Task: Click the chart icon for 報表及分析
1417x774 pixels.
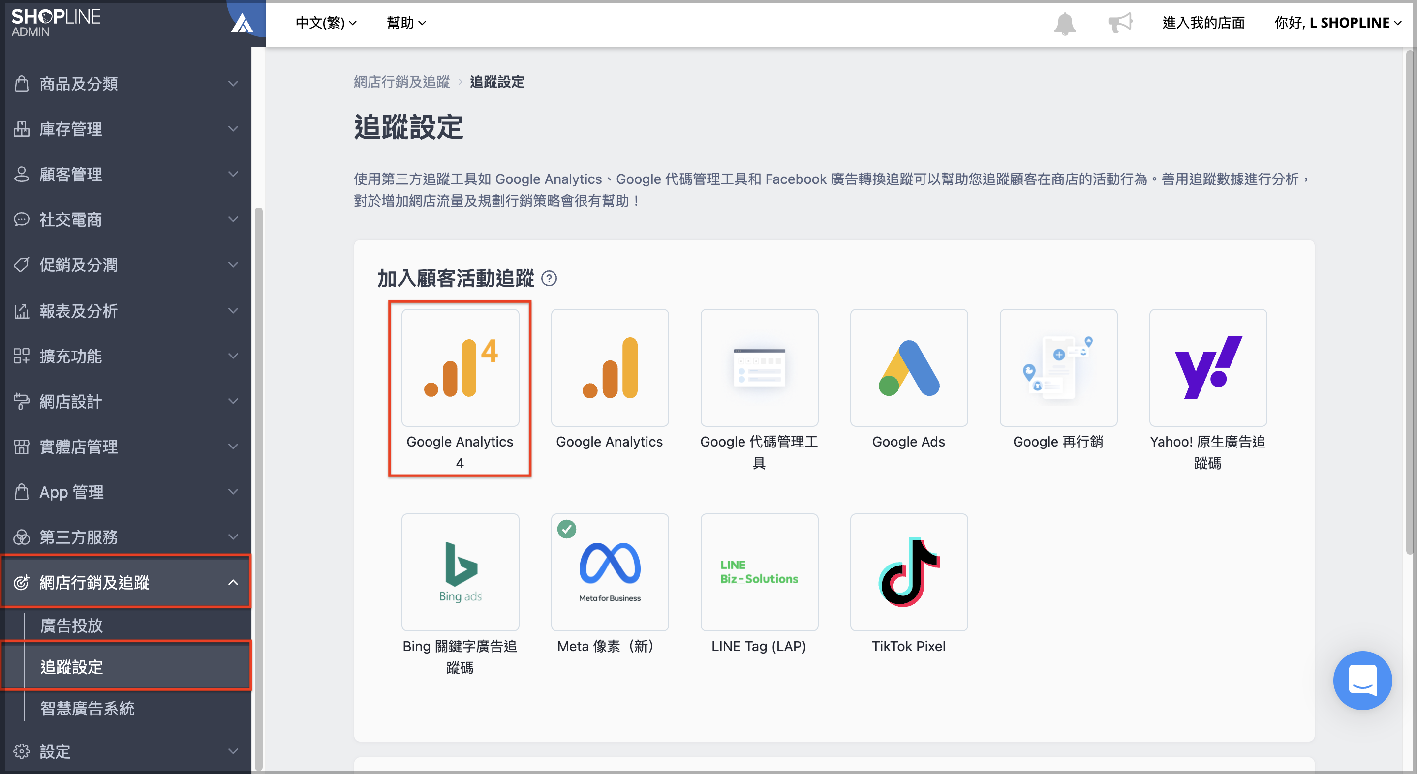Action: coord(22,311)
